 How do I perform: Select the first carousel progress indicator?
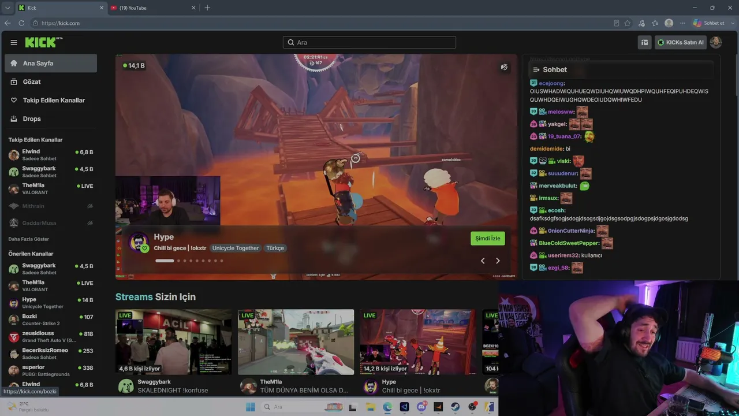click(x=165, y=261)
